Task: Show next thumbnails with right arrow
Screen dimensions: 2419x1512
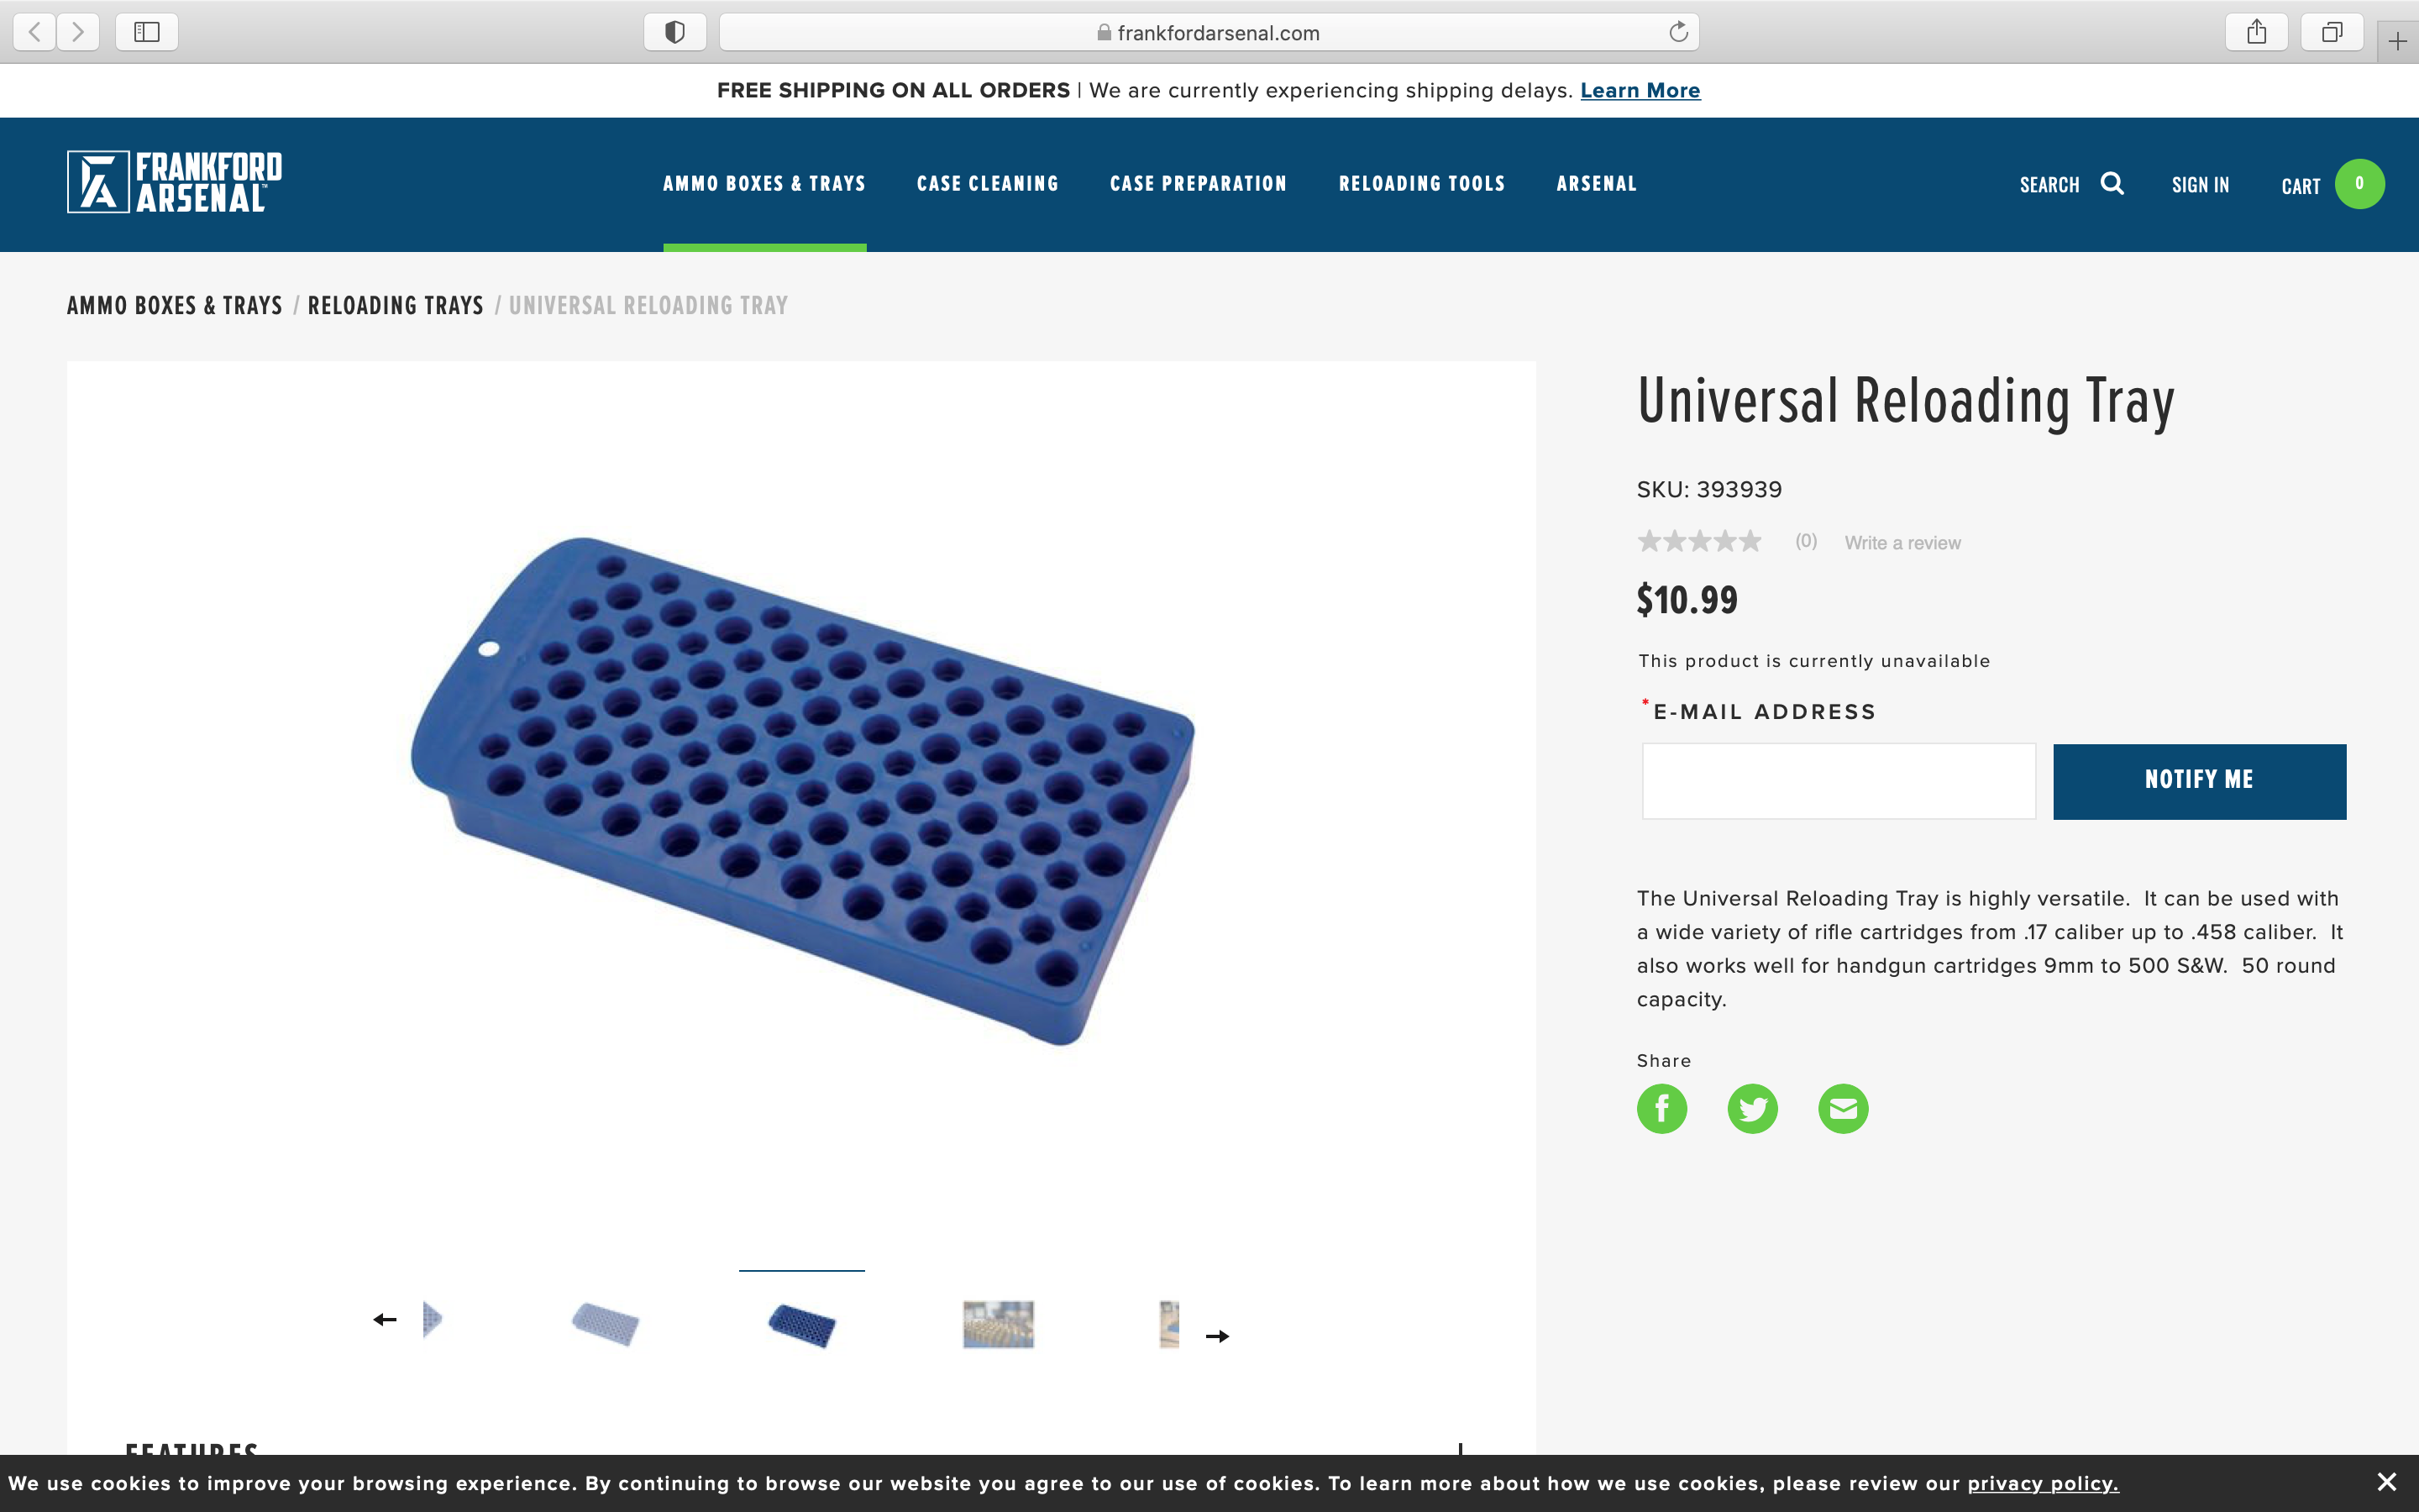Action: point(1216,1336)
